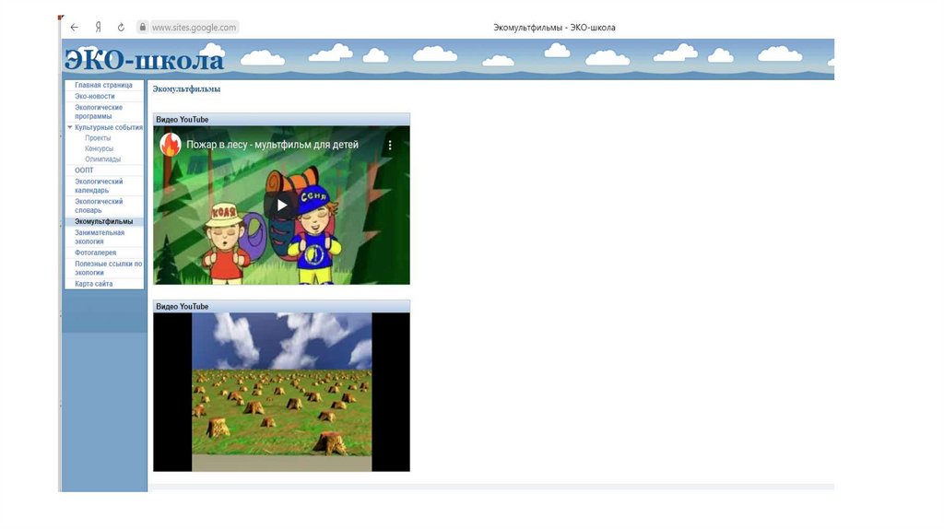
Task: Open 'Главная страница' in the sidebar
Action: click(103, 86)
